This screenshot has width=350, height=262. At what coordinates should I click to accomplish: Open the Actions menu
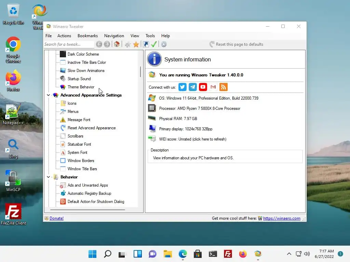(x=64, y=35)
